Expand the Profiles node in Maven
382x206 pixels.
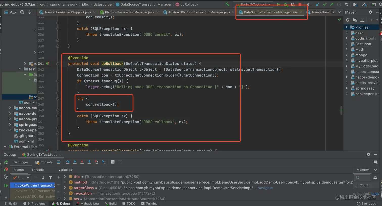pos(347,27)
